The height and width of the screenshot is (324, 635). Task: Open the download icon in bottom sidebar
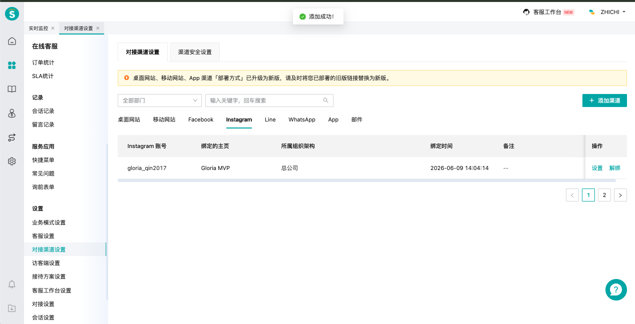(12, 308)
